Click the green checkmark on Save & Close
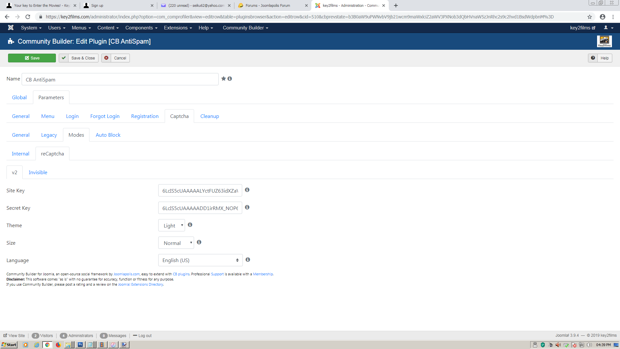 [64, 58]
